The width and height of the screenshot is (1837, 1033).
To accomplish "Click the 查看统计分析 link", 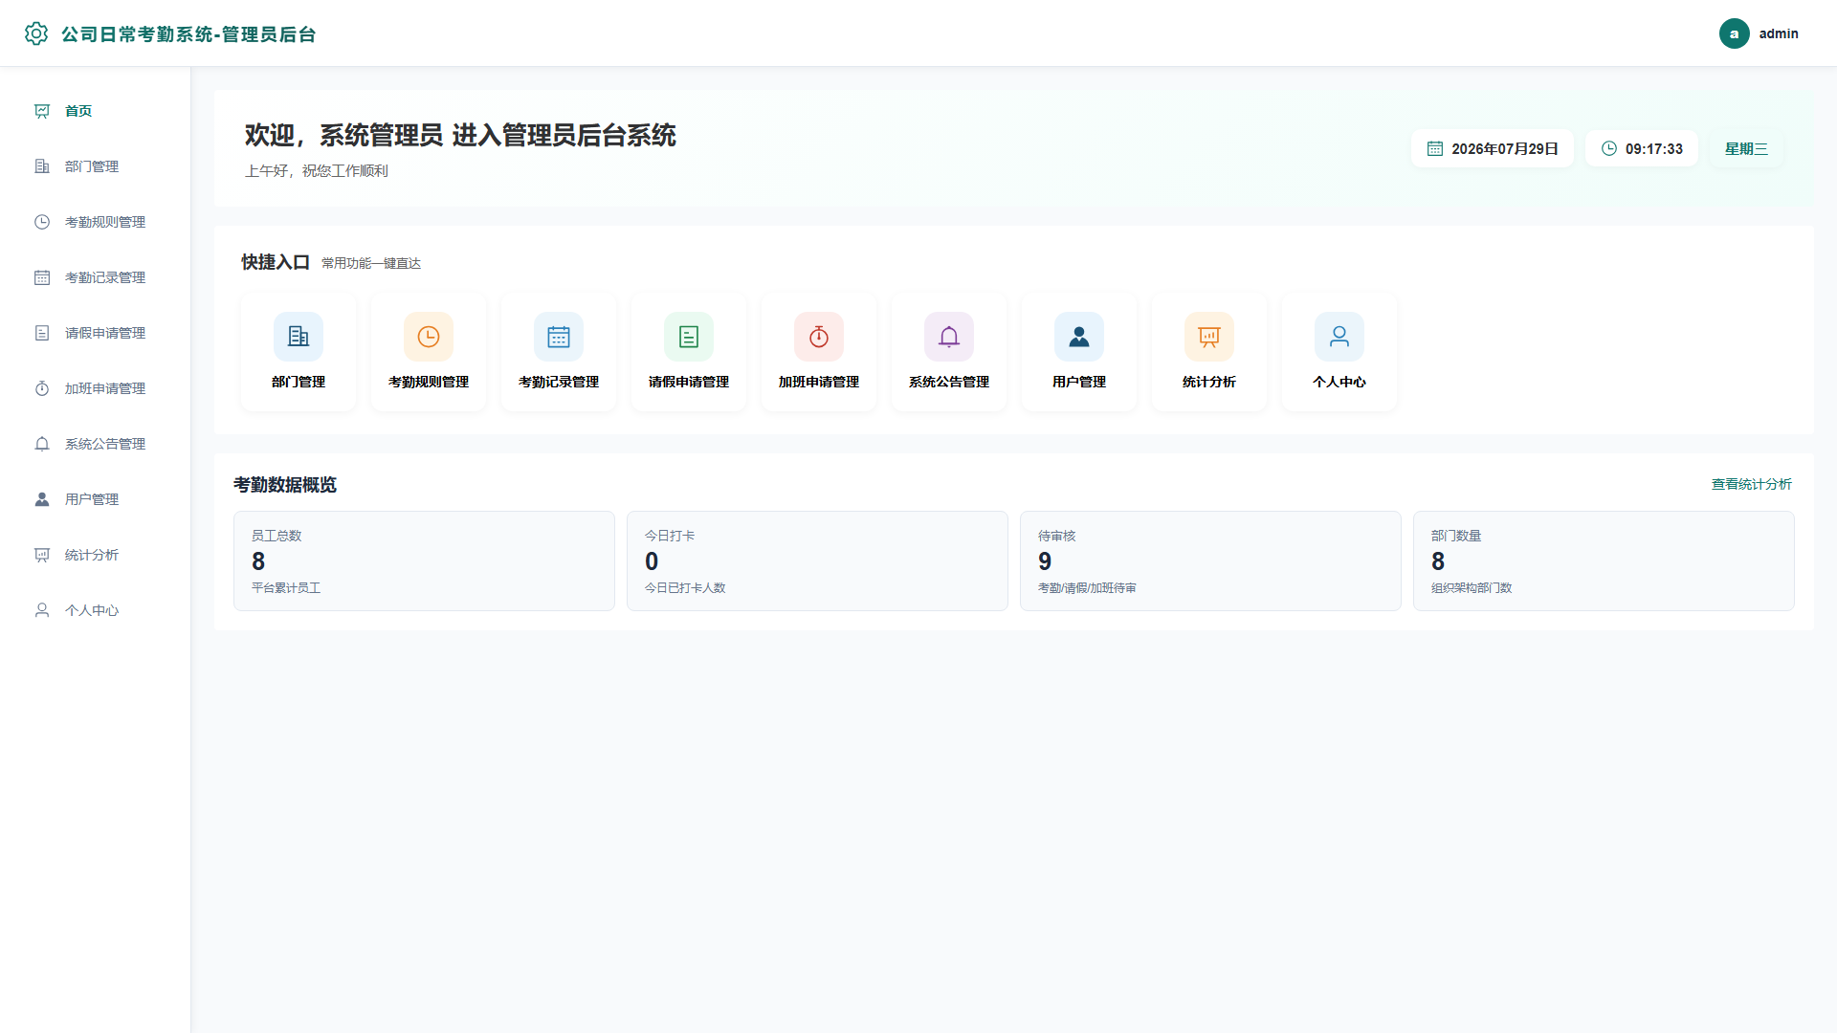I will click(1751, 484).
